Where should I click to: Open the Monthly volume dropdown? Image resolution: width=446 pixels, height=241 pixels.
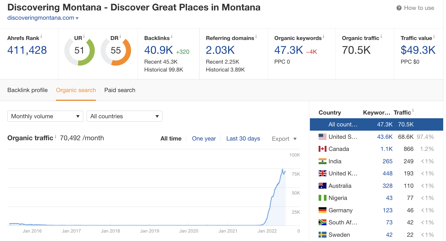(45, 116)
